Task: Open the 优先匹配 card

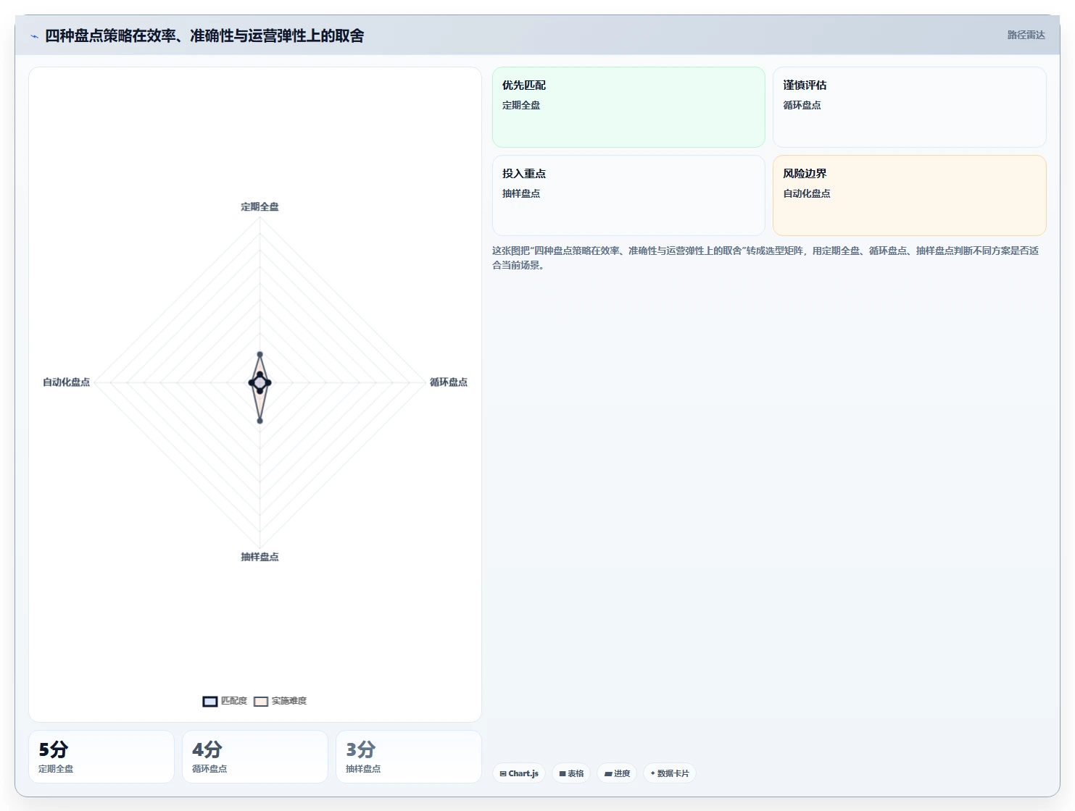Action: click(x=628, y=107)
